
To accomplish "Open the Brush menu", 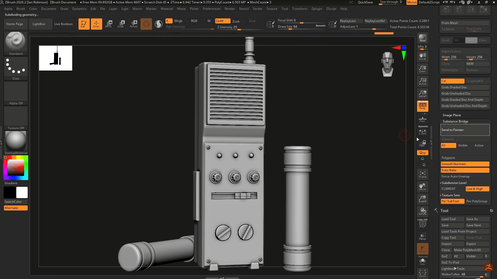I will (21, 9).
